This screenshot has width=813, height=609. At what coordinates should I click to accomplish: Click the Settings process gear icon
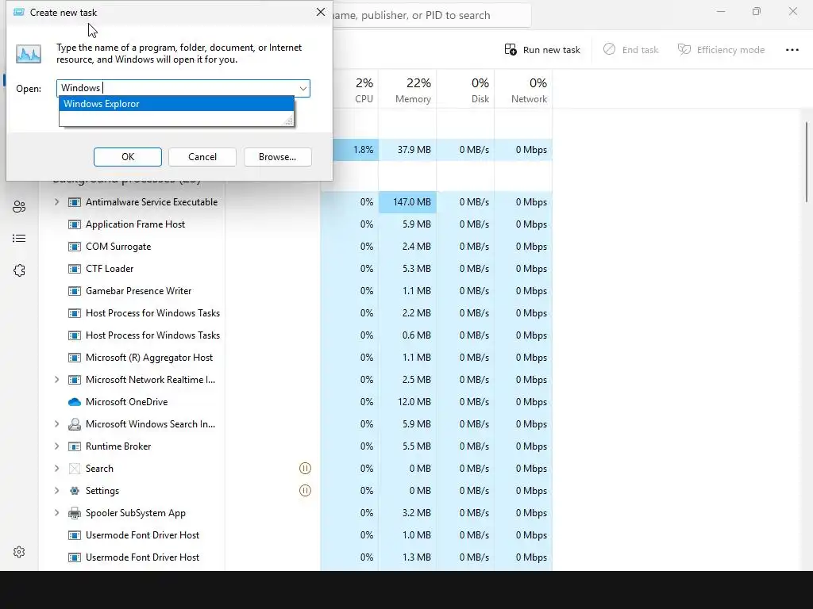coord(75,491)
